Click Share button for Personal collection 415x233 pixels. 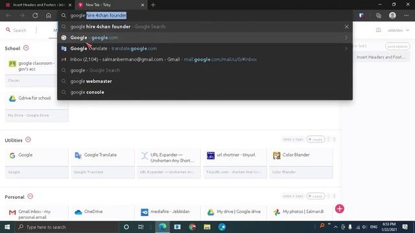[x=316, y=196]
